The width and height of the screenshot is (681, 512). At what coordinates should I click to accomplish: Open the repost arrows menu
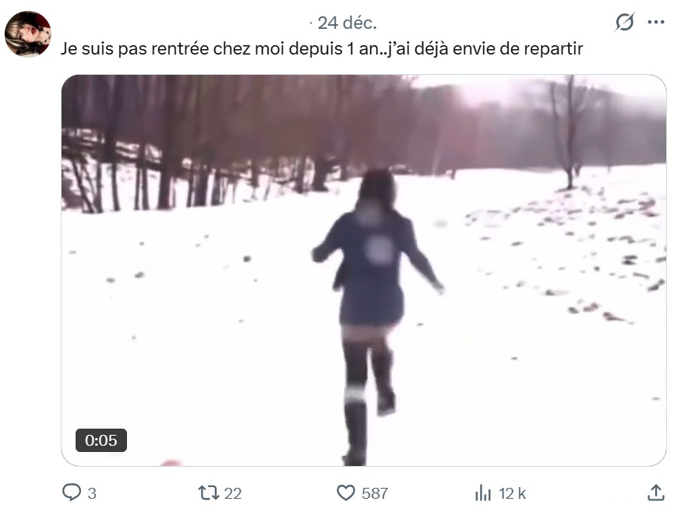pyautogui.click(x=209, y=493)
